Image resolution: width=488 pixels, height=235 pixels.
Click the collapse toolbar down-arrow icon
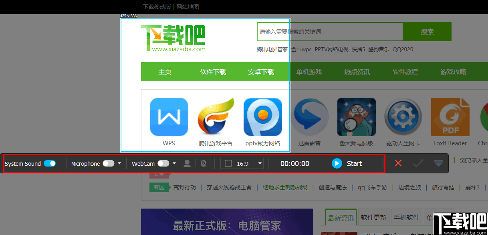439,163
